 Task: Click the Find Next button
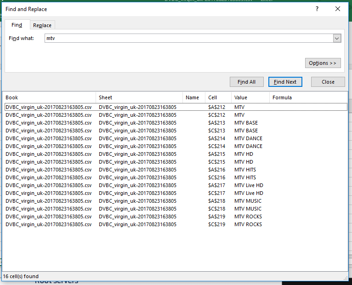(285, 82)
